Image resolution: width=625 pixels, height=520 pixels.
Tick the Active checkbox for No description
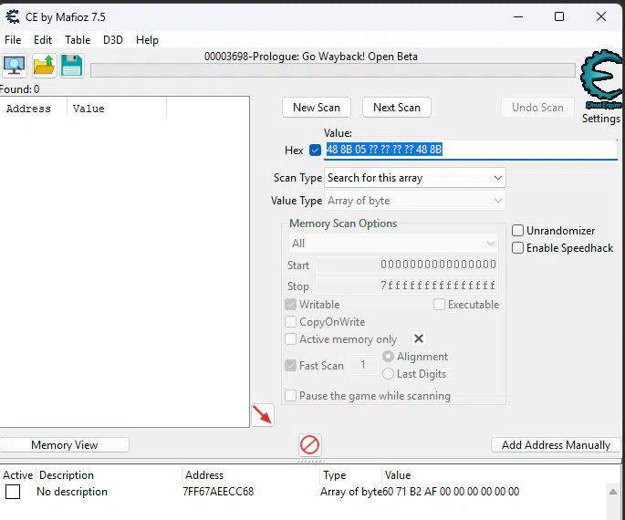point(13,492)
